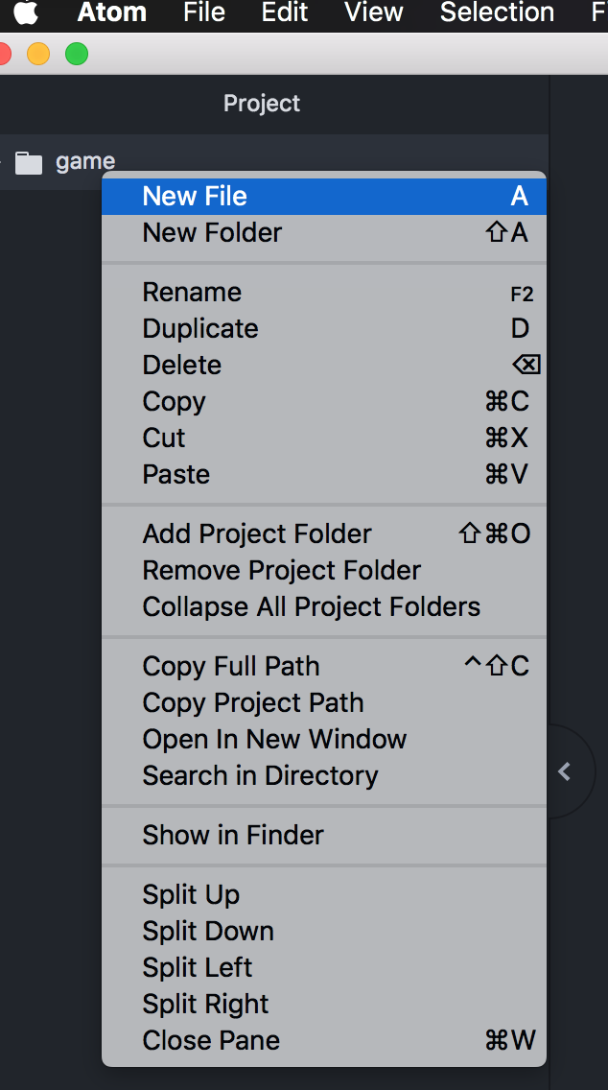This screenshot has height=1090, width=608.
Task: Click the game folder icon
Action: tap(29, 162)
